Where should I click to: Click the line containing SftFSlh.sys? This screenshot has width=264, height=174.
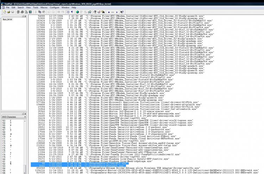click(x=118, y=102)
